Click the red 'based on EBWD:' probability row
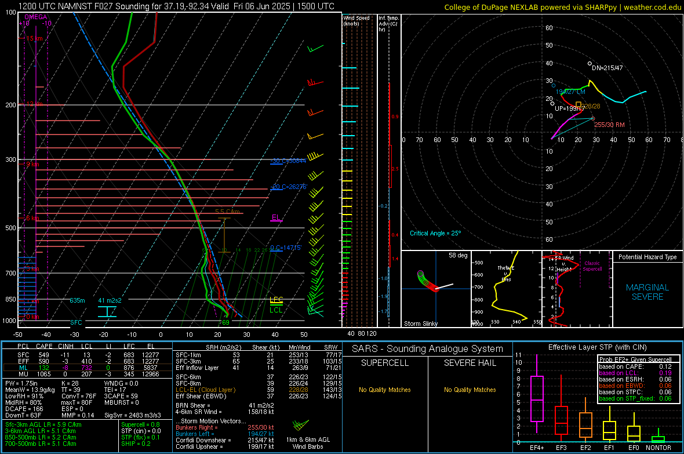The height and width of the screenshot is (454, 684). tap(635, 386)
